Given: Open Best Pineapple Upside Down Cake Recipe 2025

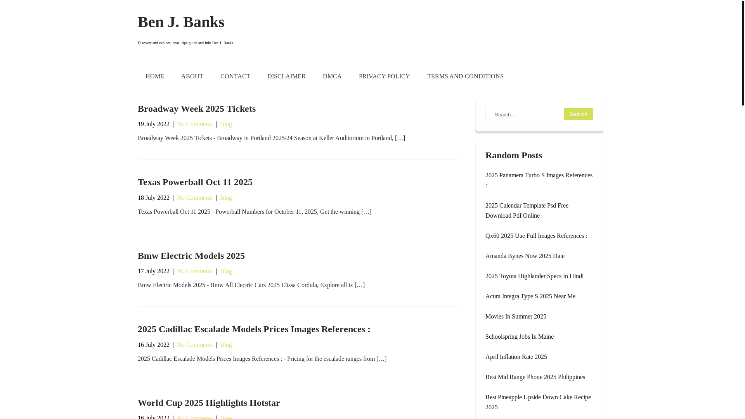Looking at the screenshot, I should click(538, 402).
